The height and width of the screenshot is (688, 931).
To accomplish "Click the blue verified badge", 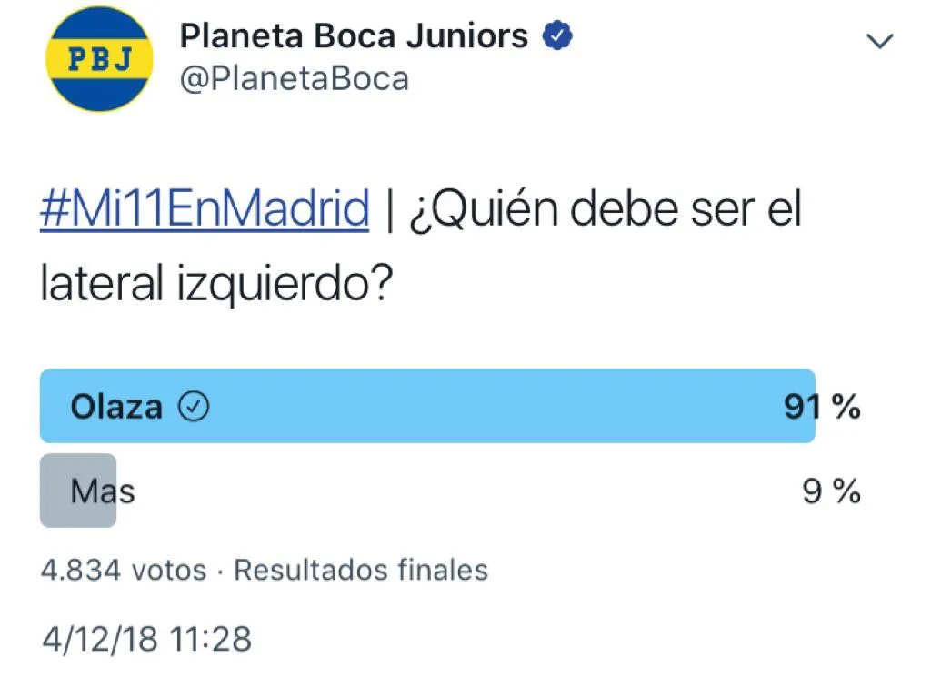I will [556, 36].
